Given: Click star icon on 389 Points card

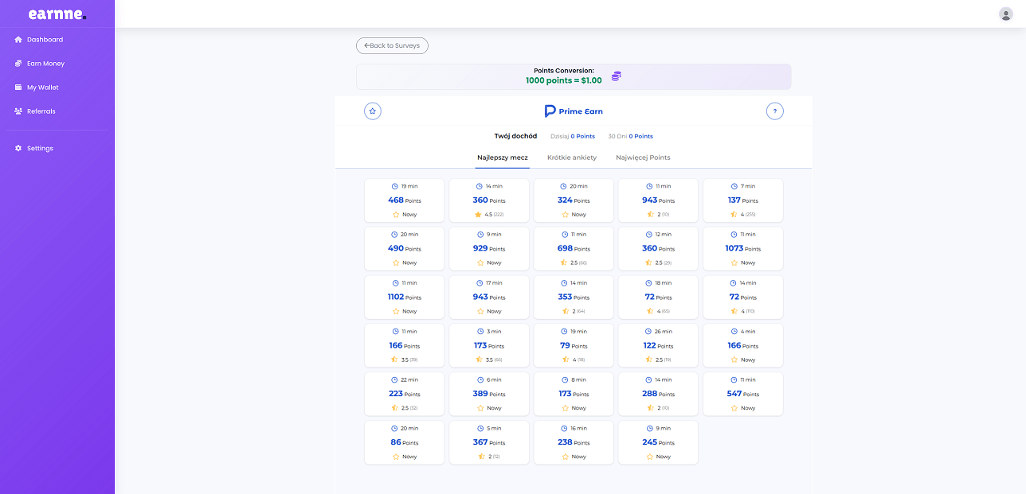Looking at the screenshot, I should click(x=480, y=408).
